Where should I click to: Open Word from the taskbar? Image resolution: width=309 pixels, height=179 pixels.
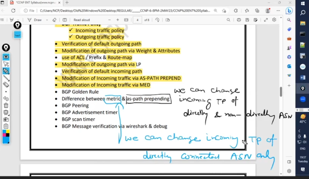pyautogui.click(x=303, y=77)
